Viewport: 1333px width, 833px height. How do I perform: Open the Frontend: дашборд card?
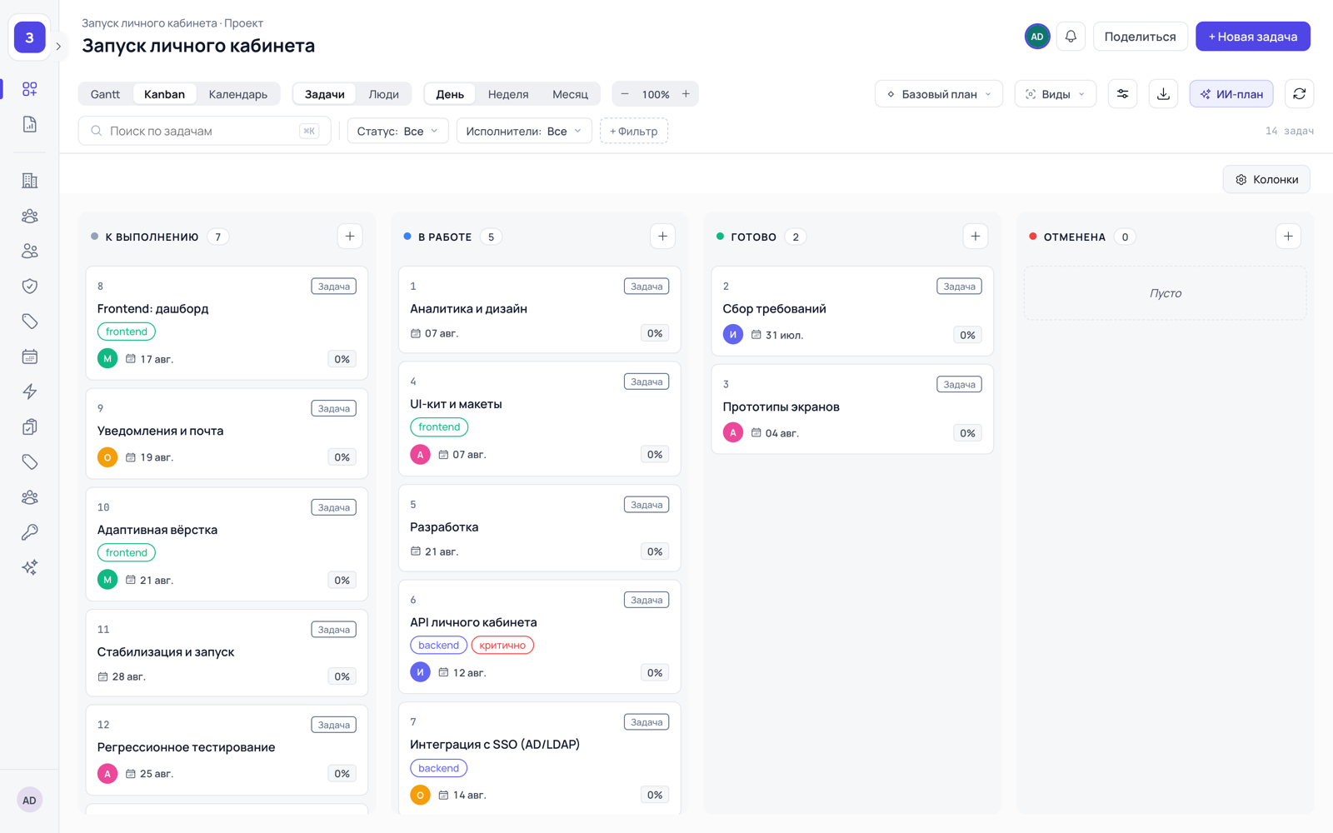(x=227, y=323)
